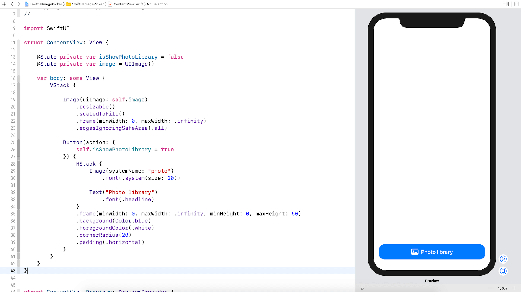Viewport: 521px width, 292px height.
Task: Add a new editor pane on the right
Action: coord(516,4)
